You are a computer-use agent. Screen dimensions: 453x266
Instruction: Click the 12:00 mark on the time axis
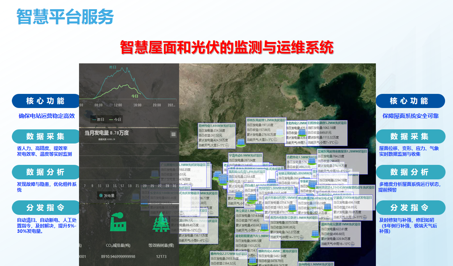(118, 105)
